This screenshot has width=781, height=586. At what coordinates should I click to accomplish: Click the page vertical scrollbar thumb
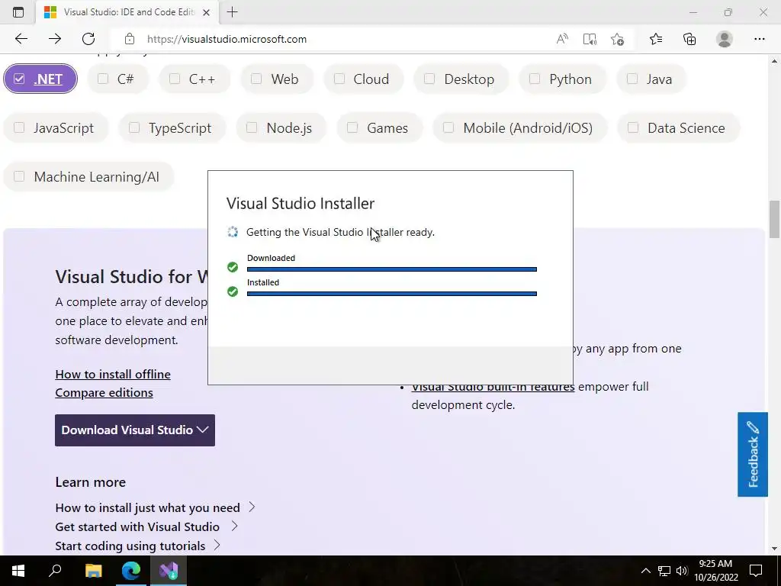tap(774, 219)
